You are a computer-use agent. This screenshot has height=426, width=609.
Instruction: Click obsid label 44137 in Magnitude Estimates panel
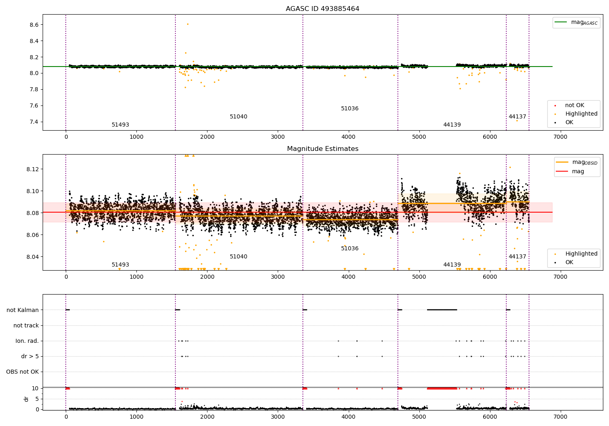[x=517, y=257]
